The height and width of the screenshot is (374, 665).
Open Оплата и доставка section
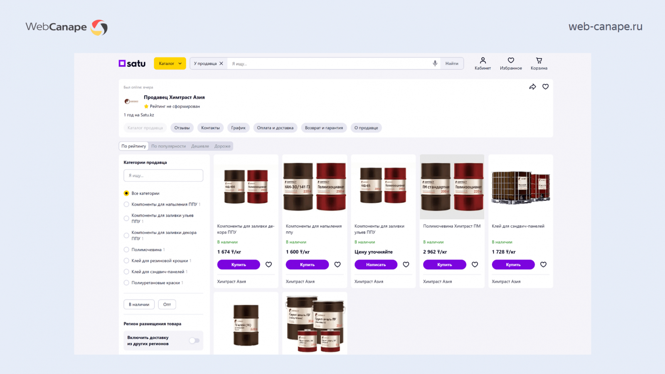(x=275, y=128)
